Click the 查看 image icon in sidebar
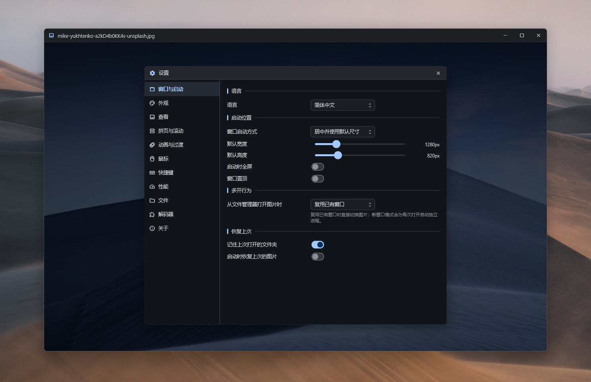This screenshot has width=591, height=382. click(152, 117)
